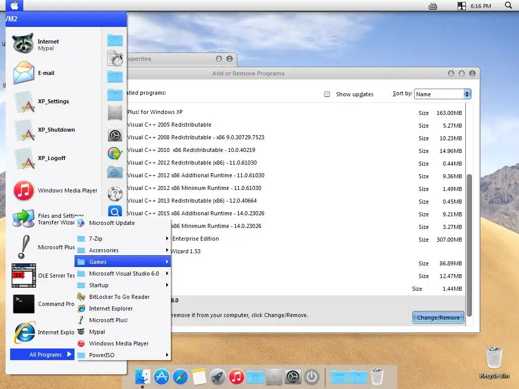
Task: Expand the highlighted Games submenu
Action: pos(123,262)
